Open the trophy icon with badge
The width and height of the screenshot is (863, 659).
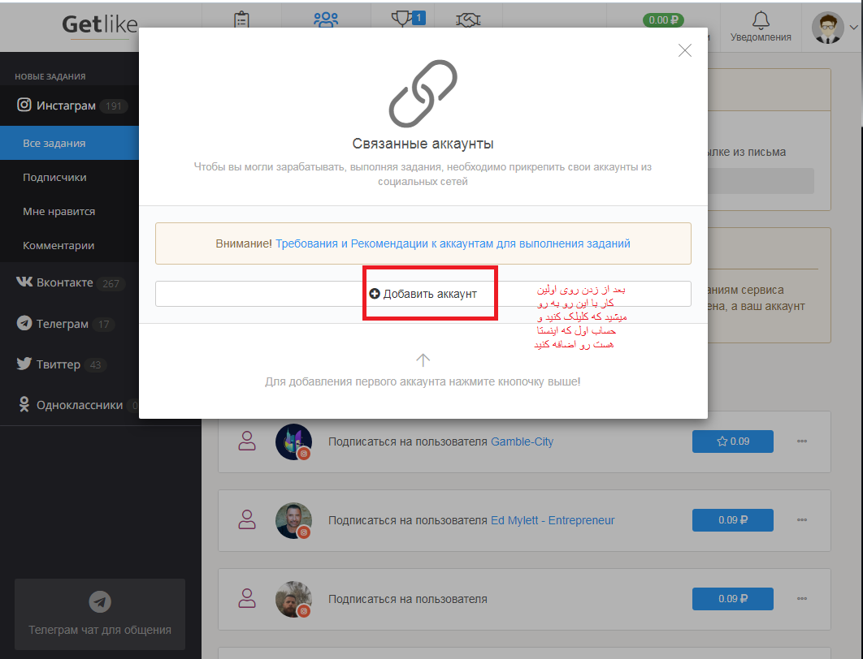coord(409,19)
